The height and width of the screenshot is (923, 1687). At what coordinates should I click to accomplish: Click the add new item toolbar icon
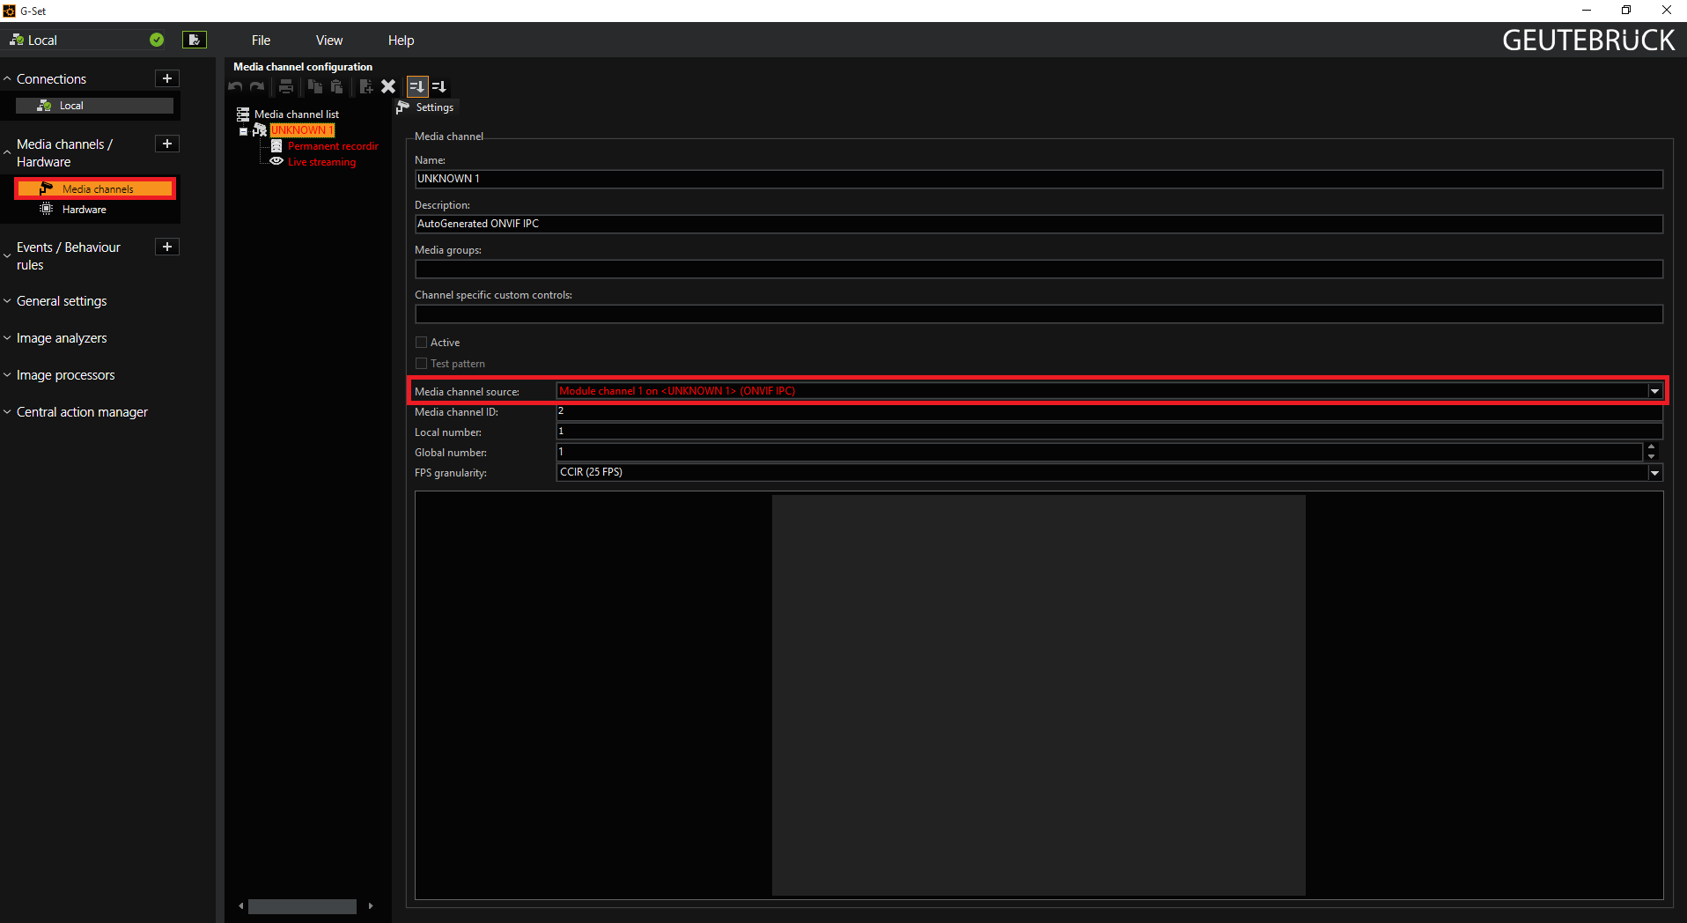coord(365,86)
